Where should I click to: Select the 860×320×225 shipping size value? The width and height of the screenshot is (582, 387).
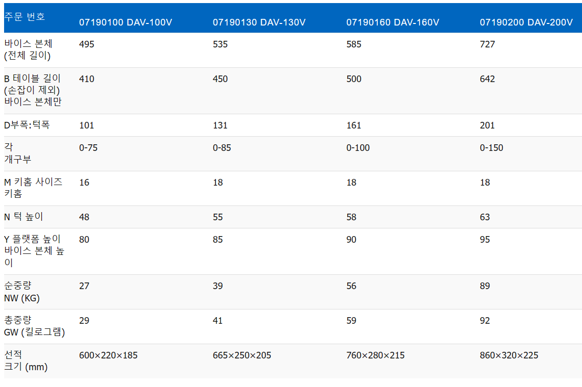(509, 355)
